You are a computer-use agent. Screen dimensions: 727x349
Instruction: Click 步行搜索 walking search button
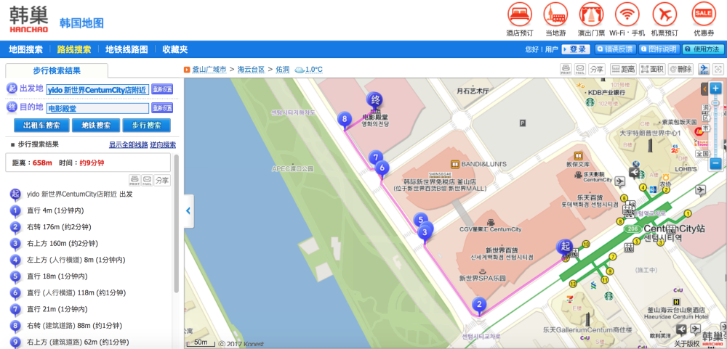click(147, 126)
